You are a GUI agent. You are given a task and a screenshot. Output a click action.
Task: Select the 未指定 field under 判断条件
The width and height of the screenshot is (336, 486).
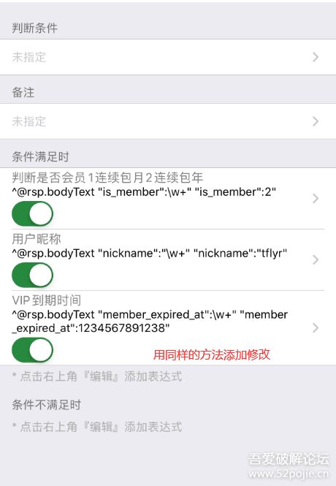pos(168,57)
